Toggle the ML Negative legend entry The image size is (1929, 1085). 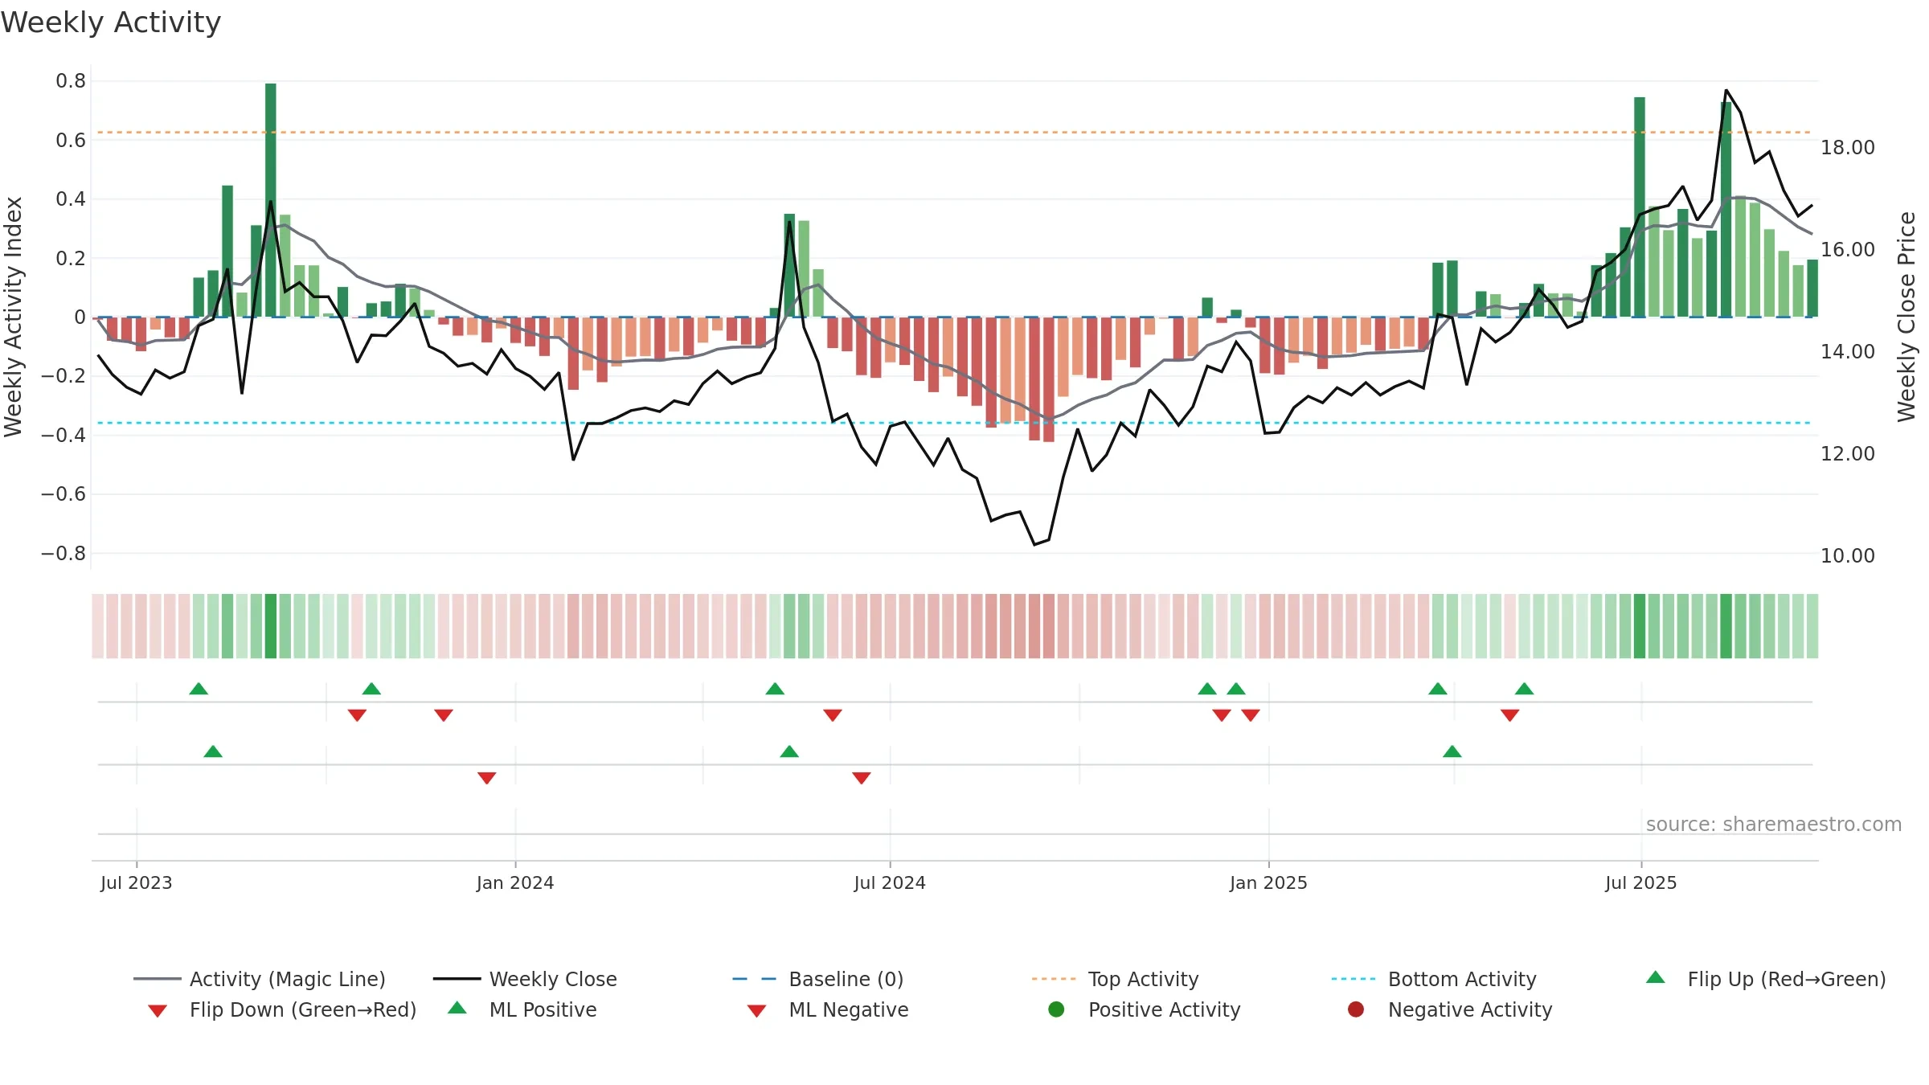[x=828, y=1009]
